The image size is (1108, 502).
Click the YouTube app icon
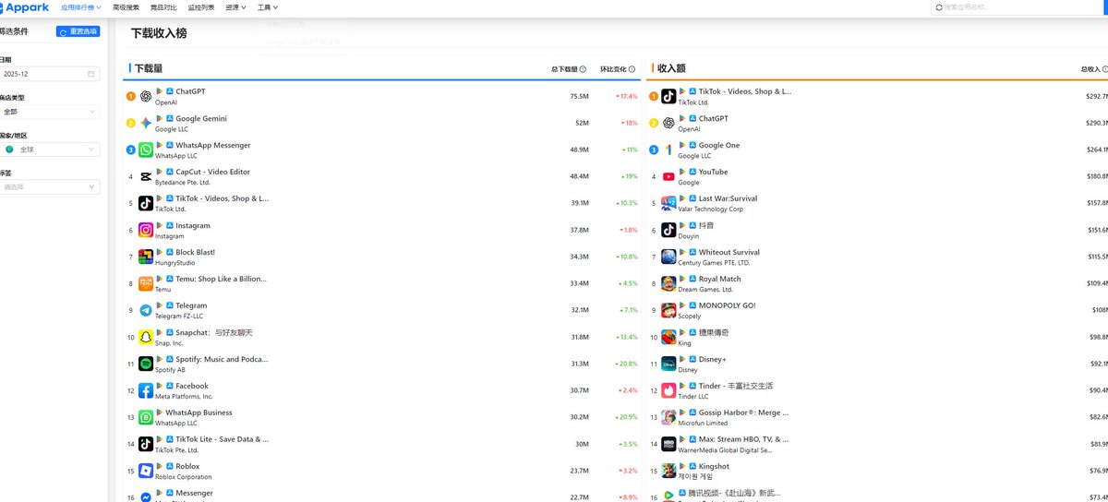coord(668,177)
